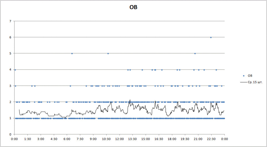Click the 13:30 x-axis label
The height and width of the screenshot is (147, 267).
coord(133,139)
